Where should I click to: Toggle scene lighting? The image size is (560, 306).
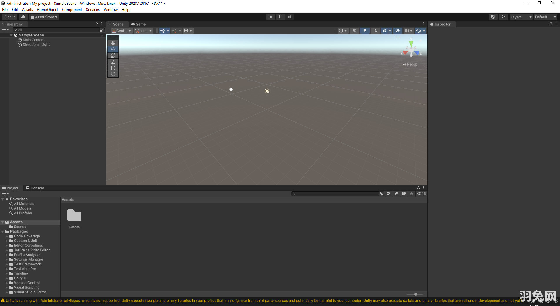point(365,30)
